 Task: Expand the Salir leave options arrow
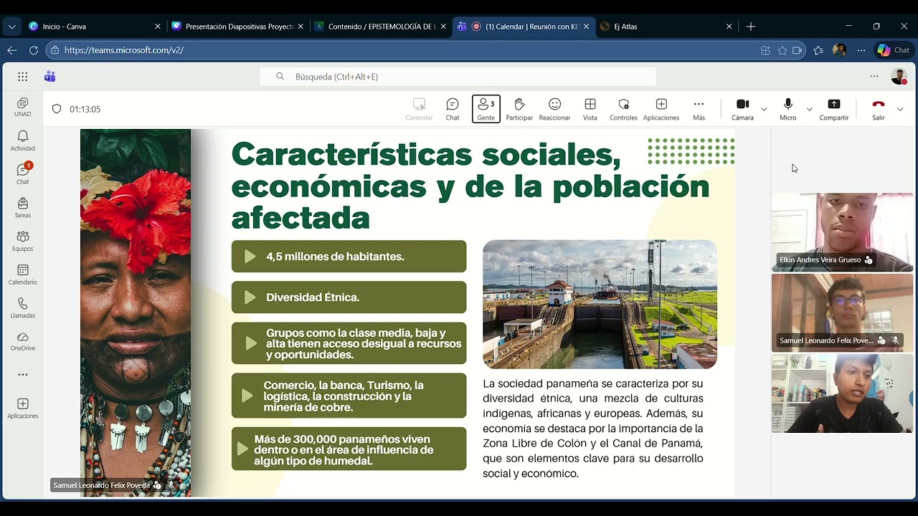coord(900,109)
